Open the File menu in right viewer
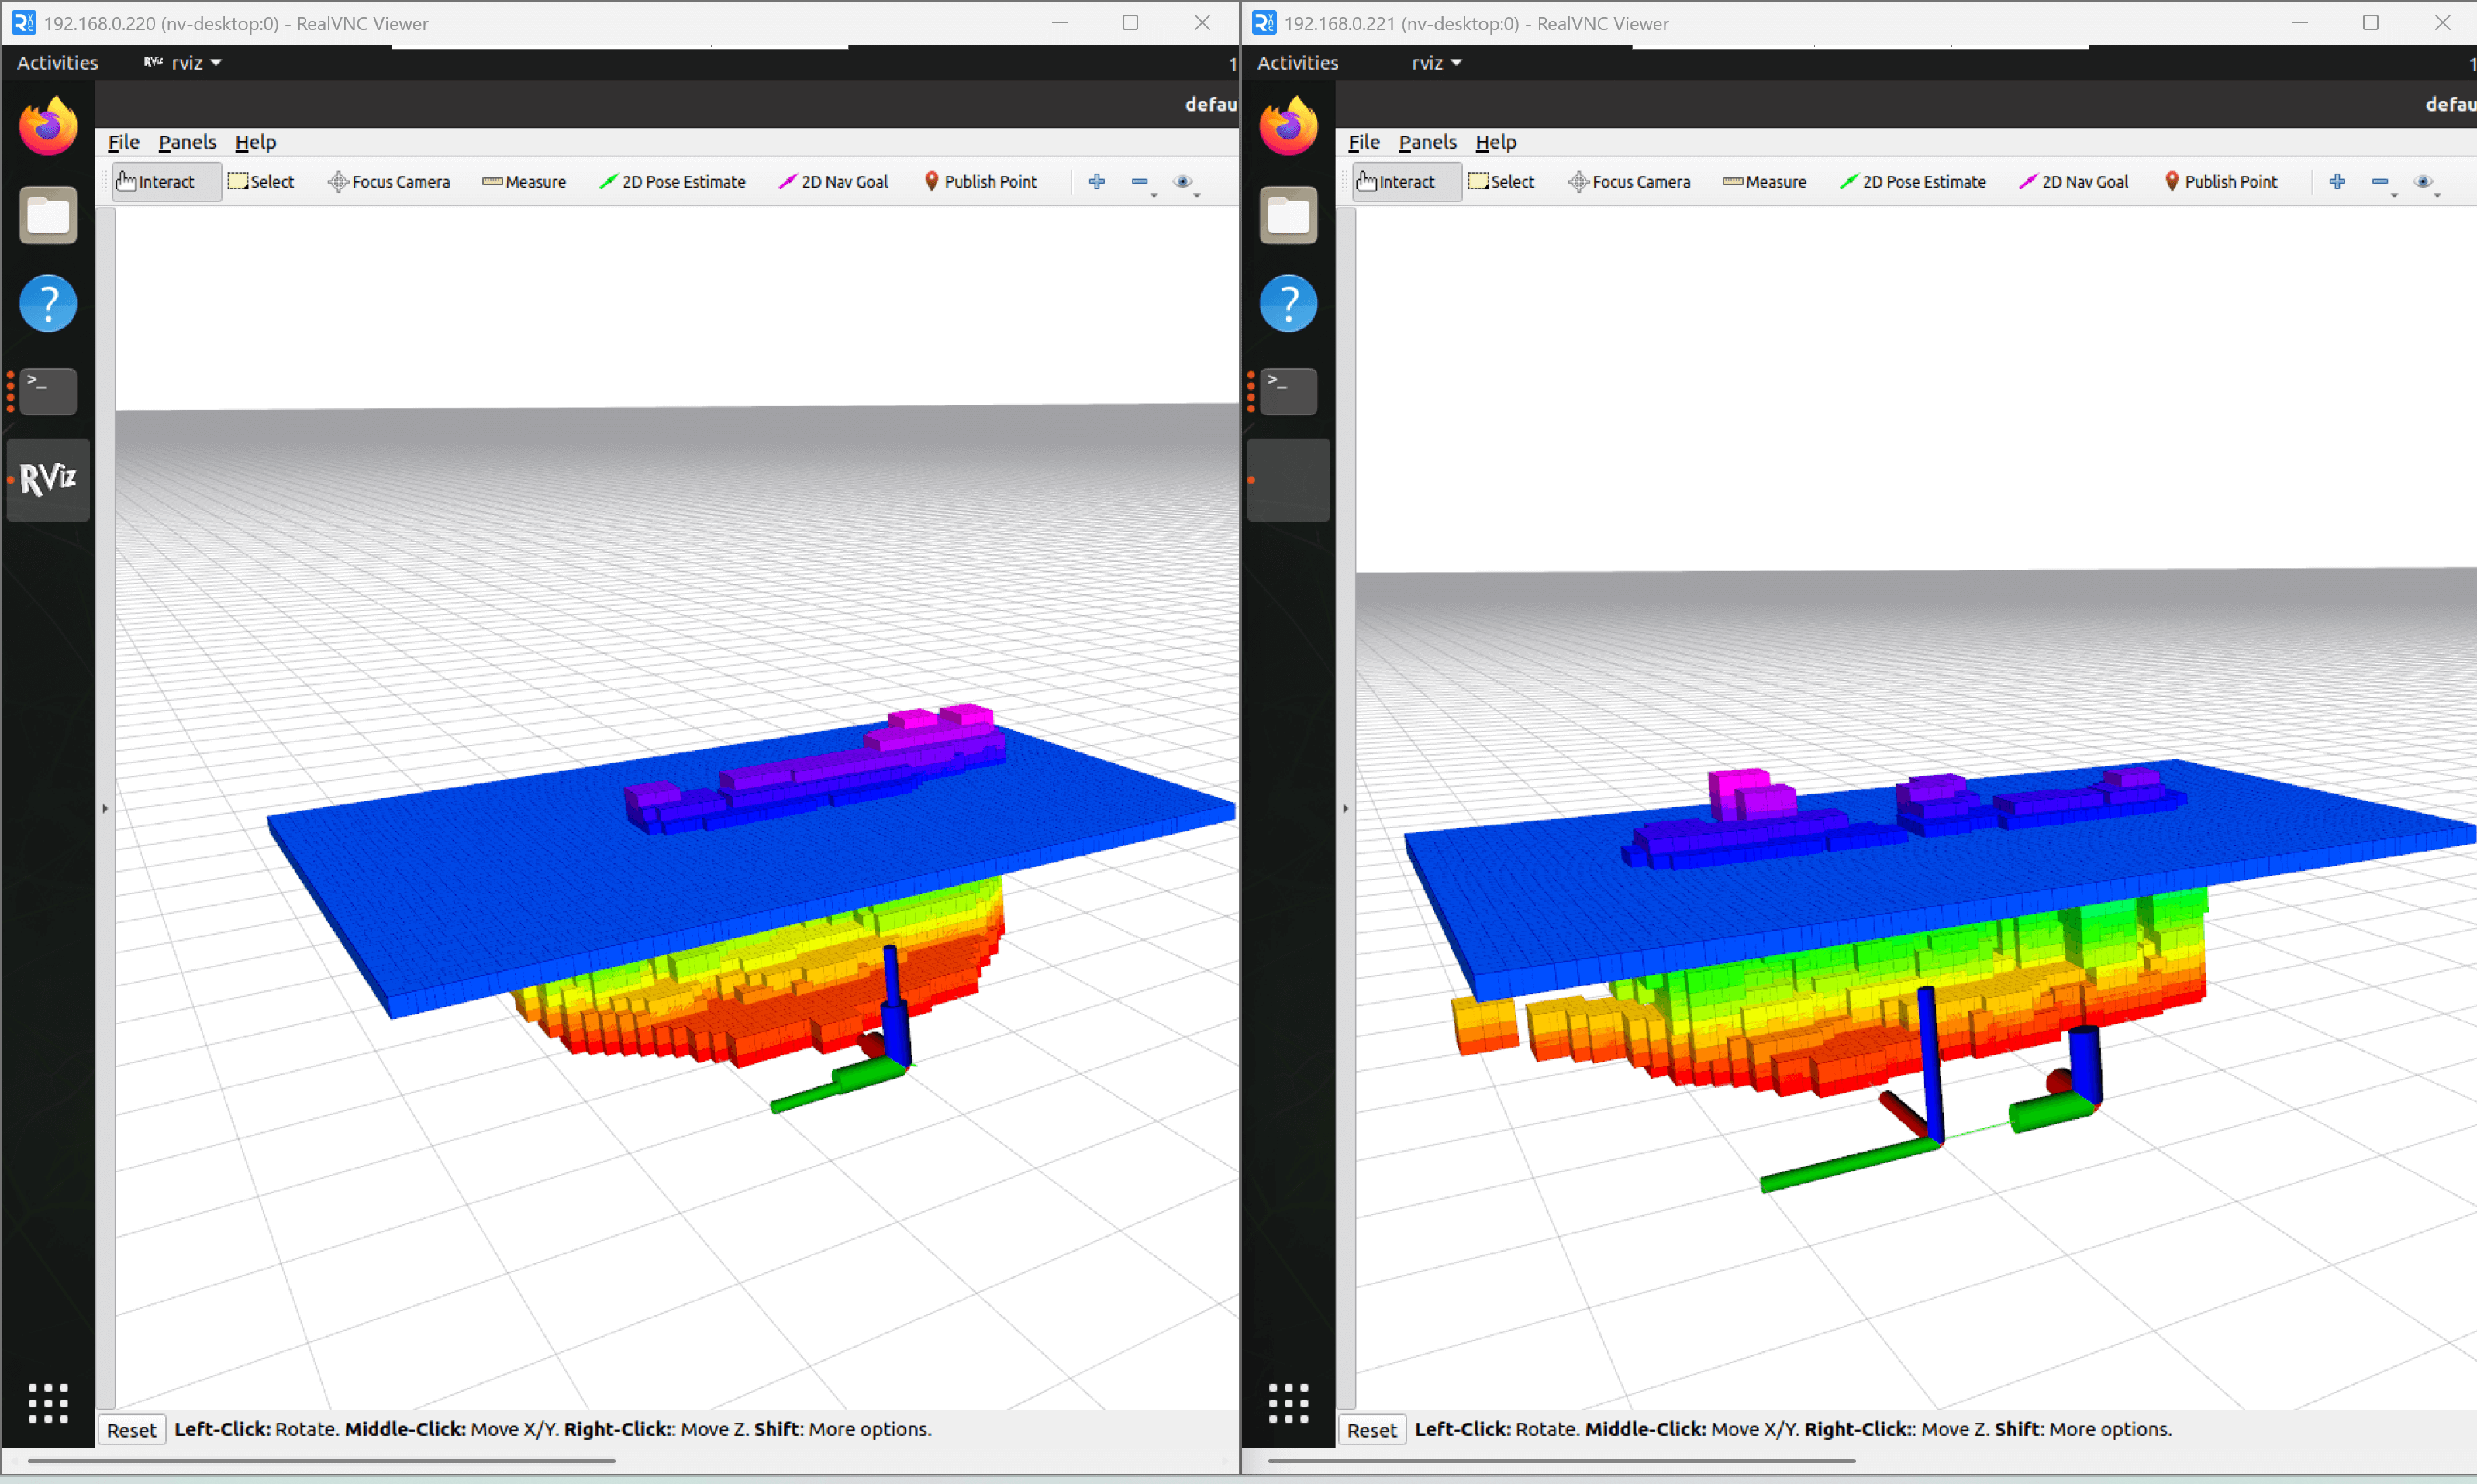The image size is (2477, 1484). (1364, 142)
